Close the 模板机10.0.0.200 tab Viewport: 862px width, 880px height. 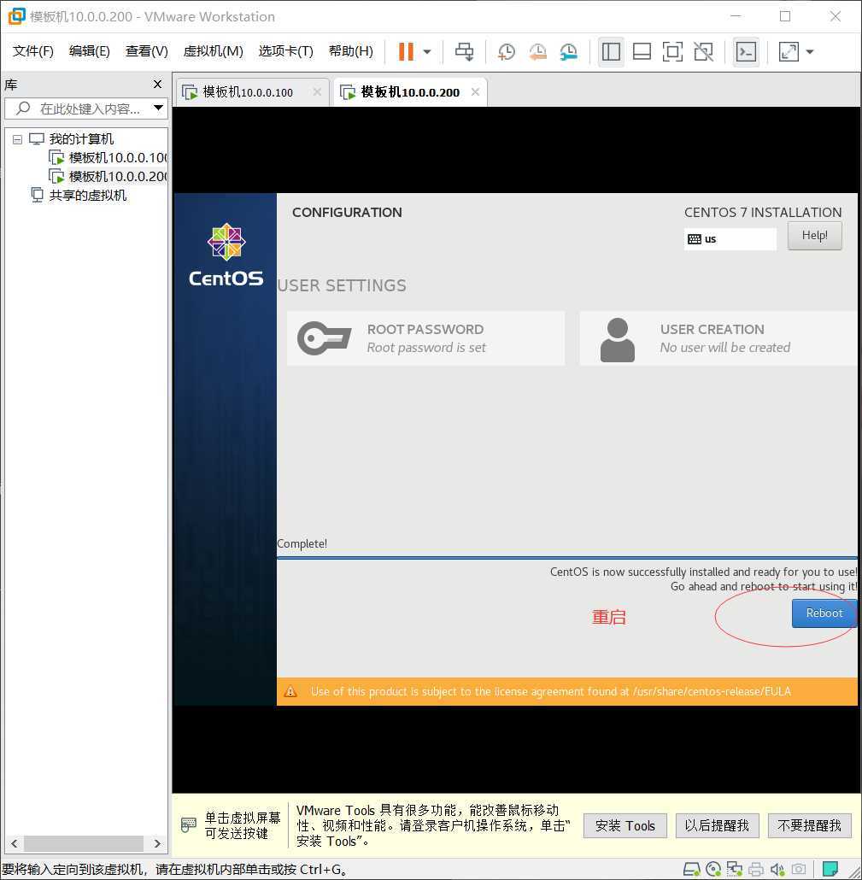(475, 92)
